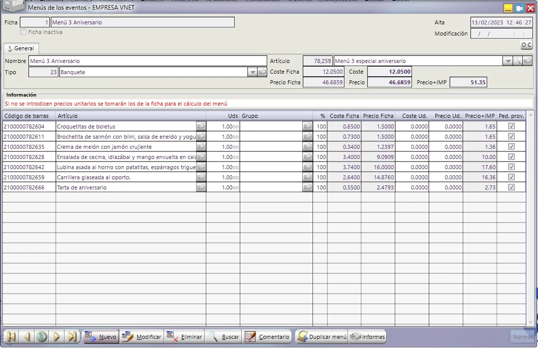Select the 1. General tab
This screenshot has width=538, height=348.
(21, 48)
